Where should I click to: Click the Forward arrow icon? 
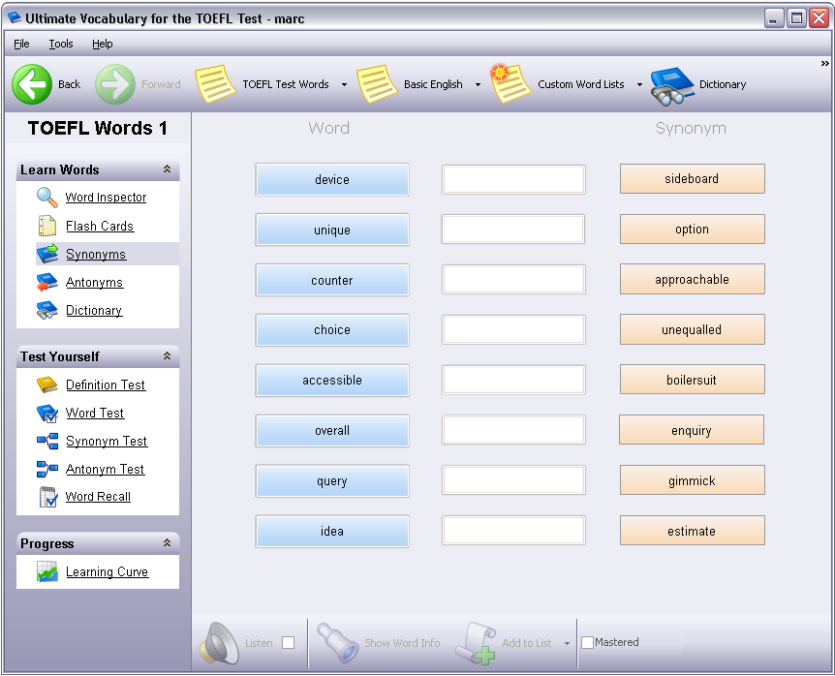115,84
